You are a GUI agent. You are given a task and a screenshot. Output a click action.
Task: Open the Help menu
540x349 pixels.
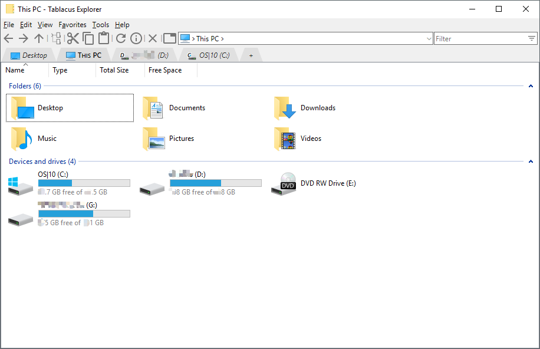(122, 25)
